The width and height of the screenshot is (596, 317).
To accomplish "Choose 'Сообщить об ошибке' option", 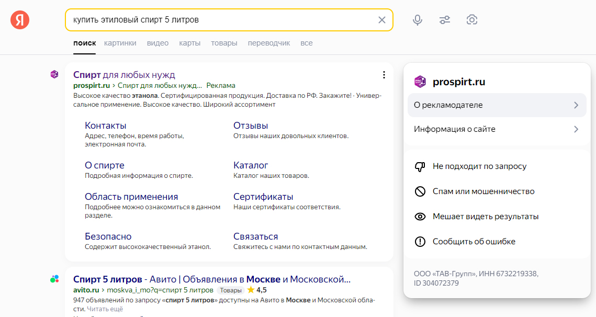I will 474,242.
